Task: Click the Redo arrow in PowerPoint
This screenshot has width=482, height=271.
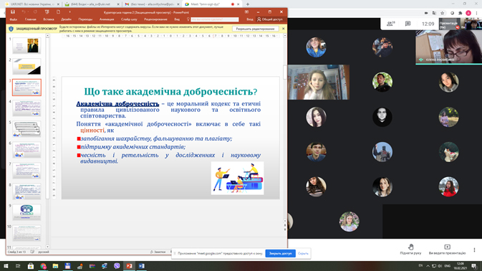Action: point(35,12)
